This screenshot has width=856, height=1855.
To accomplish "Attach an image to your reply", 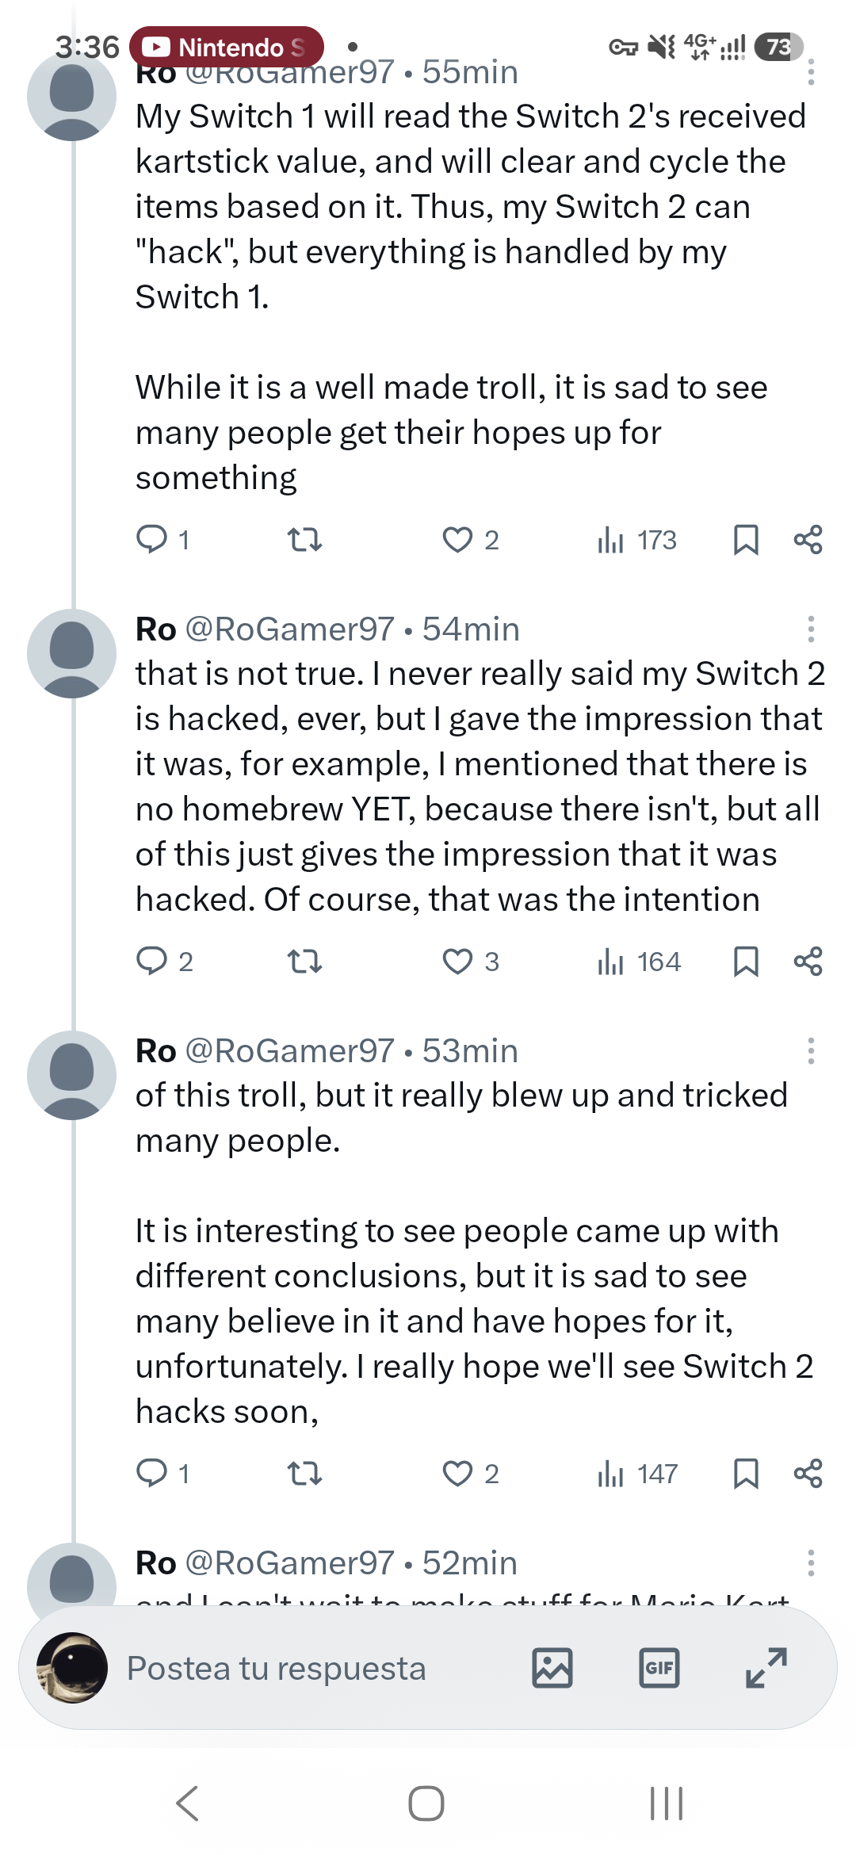I will [x=552, y=1668].
